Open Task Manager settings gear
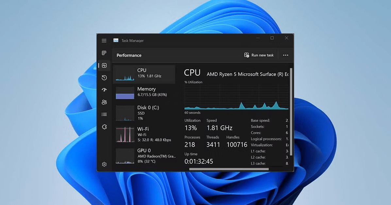Screen dimensions: 391x205 tap(104, 164)
